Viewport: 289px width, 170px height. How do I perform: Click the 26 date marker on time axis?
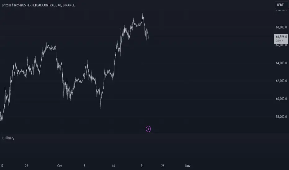click(163, 166)
